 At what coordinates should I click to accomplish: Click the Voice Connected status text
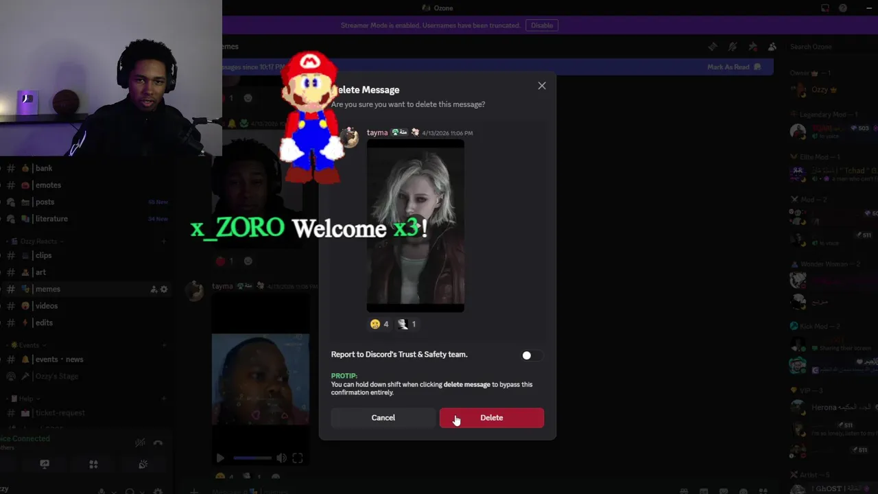coord(25,438)
